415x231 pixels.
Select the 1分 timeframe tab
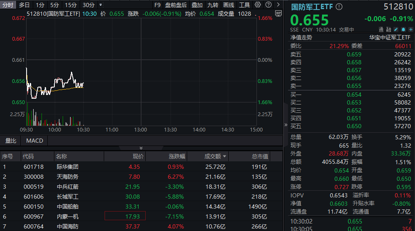click(40, 5)
